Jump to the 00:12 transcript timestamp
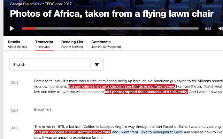This screenshot has width=223, height=139. (14, 83)
